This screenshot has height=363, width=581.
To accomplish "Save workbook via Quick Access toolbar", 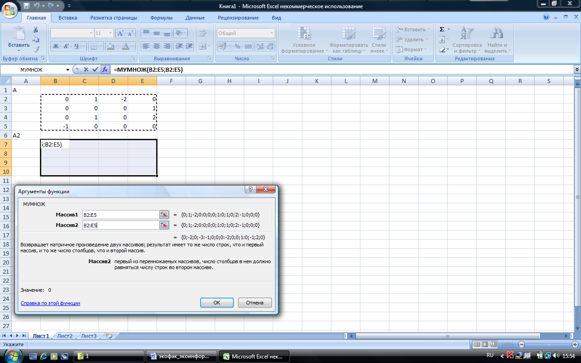I will [x=27, y=6].
